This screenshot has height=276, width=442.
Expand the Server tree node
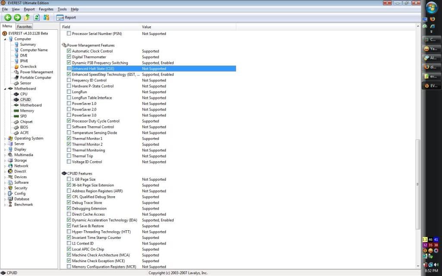[x=5, y=144]
